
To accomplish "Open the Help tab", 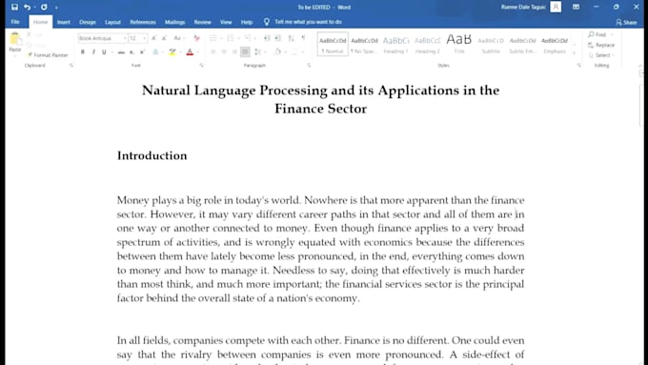I will coord(247,22).
